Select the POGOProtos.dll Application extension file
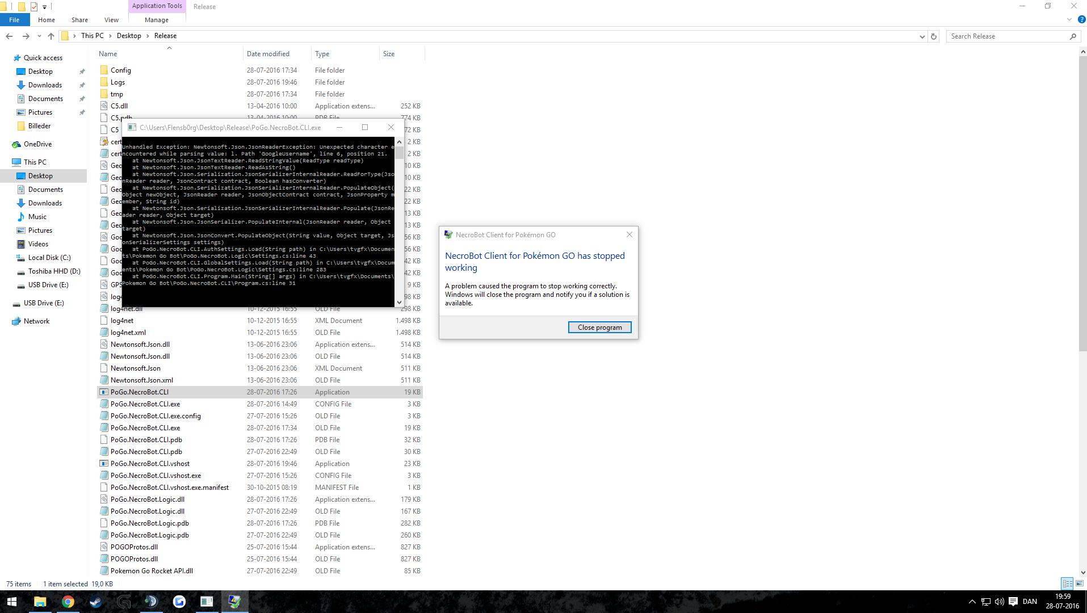This screenshot has height=613, width=1087. click(134, 547)
